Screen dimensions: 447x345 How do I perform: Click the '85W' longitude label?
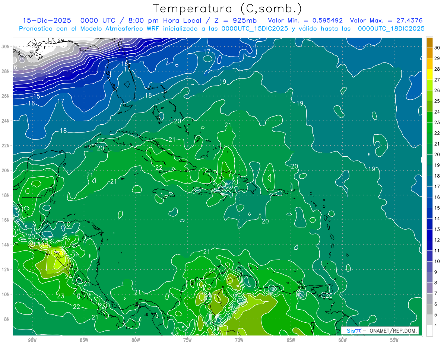tap(84, 340)
